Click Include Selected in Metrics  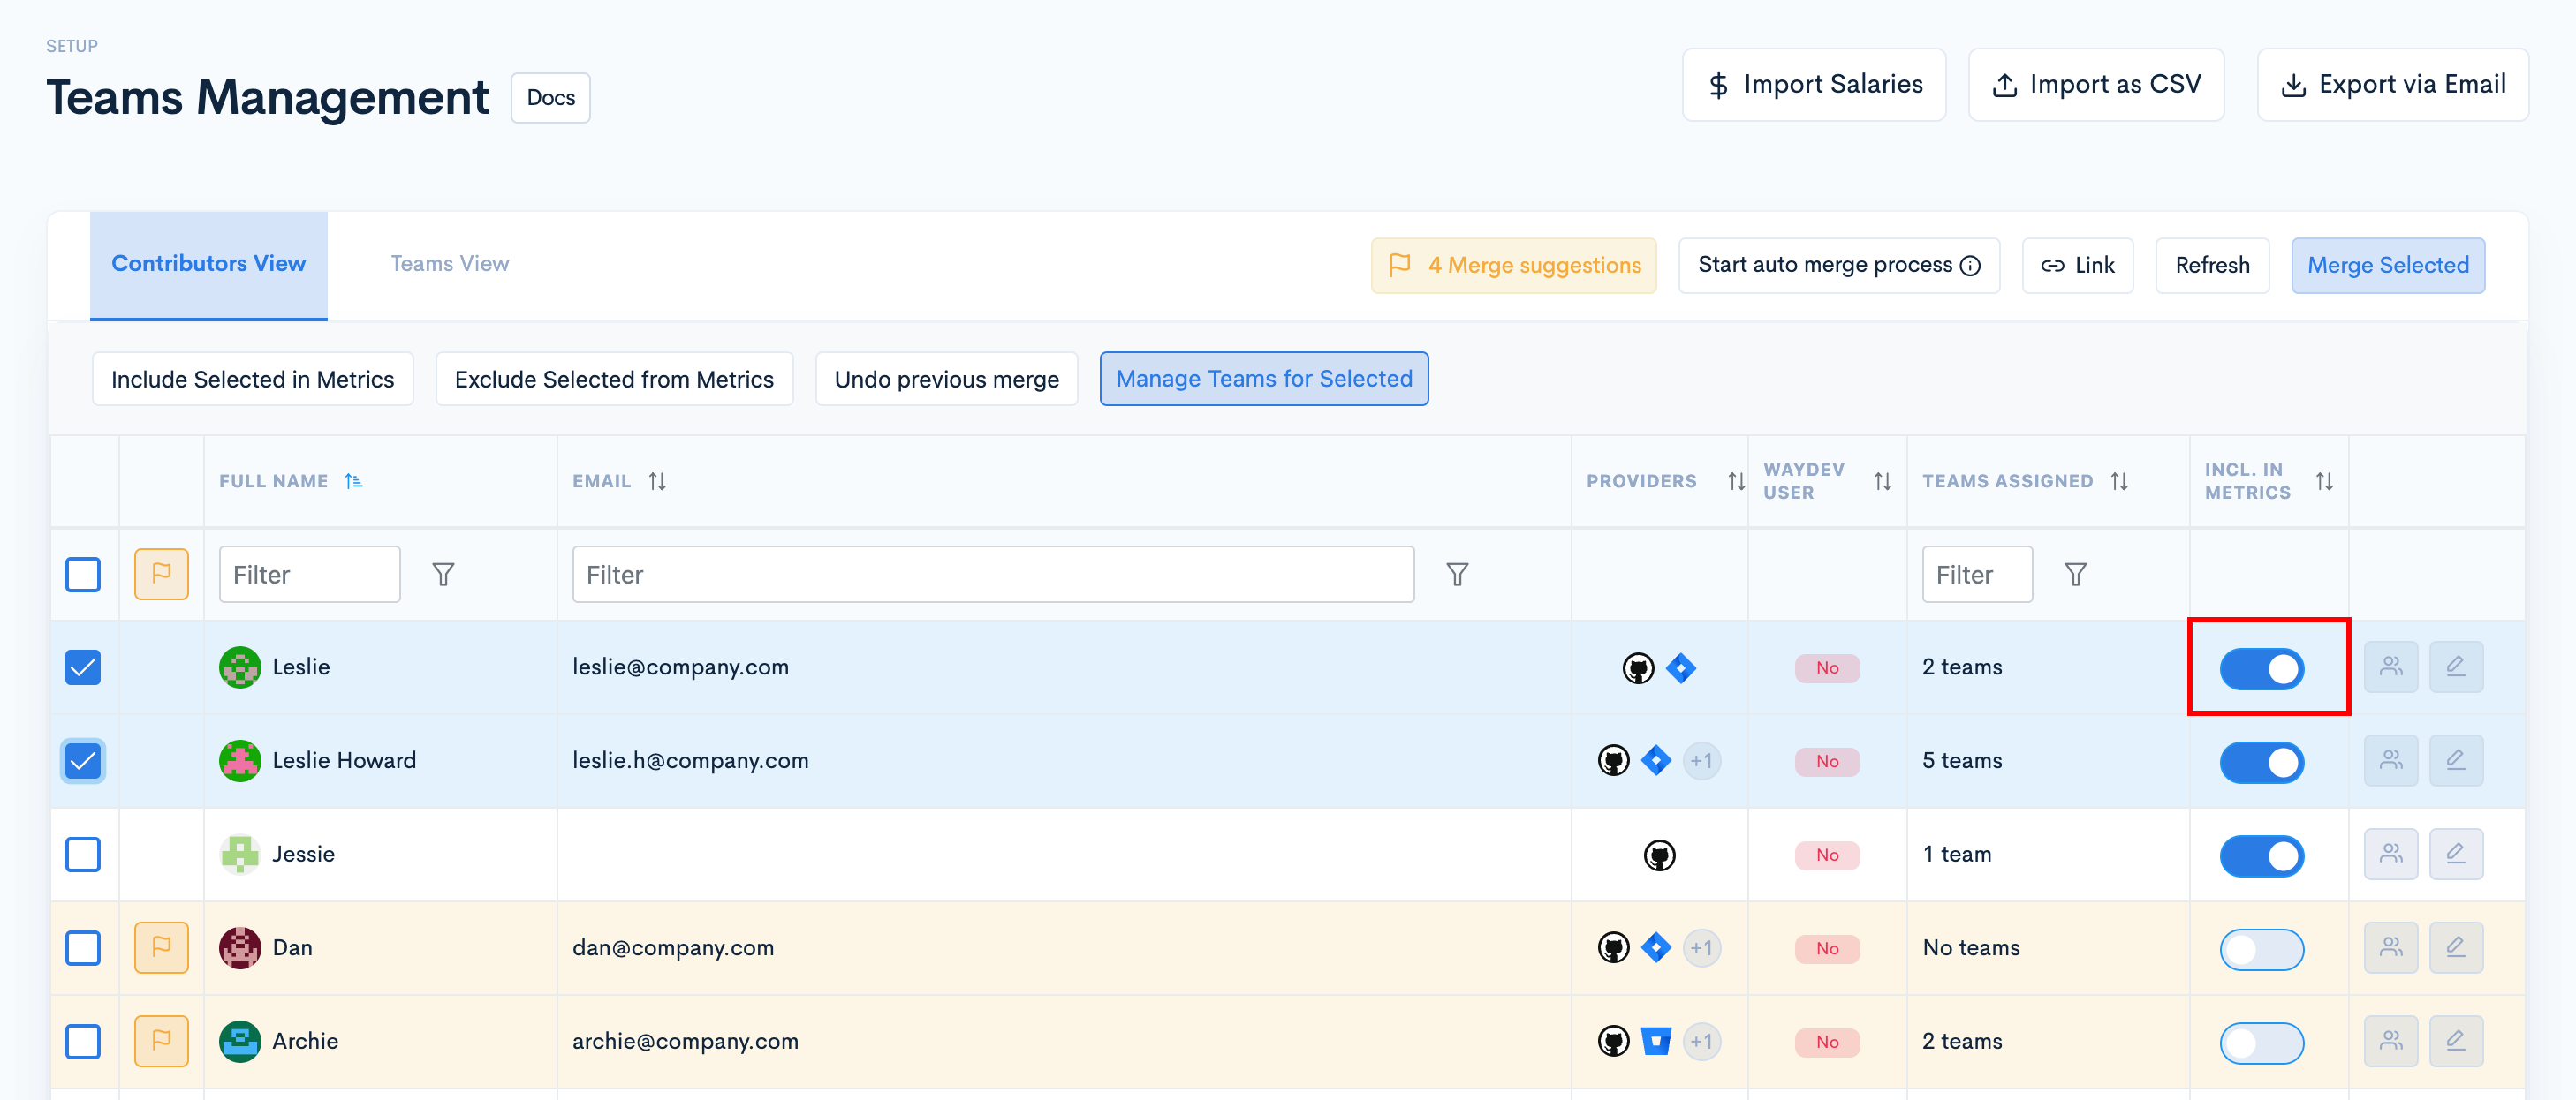tap(252, 379)
